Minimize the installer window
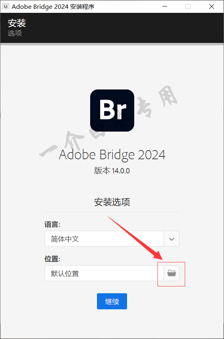The width and height of the screenshot is (224, 339). (165, 6)
